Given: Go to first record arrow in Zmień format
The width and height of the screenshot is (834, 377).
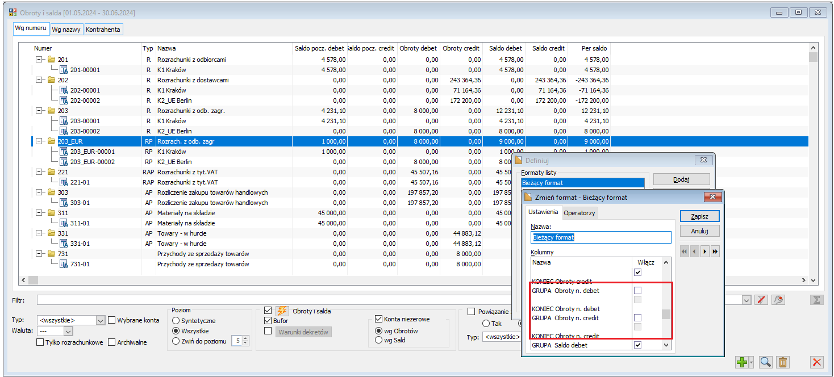Looking at the screenshot, I should [685, 251].
